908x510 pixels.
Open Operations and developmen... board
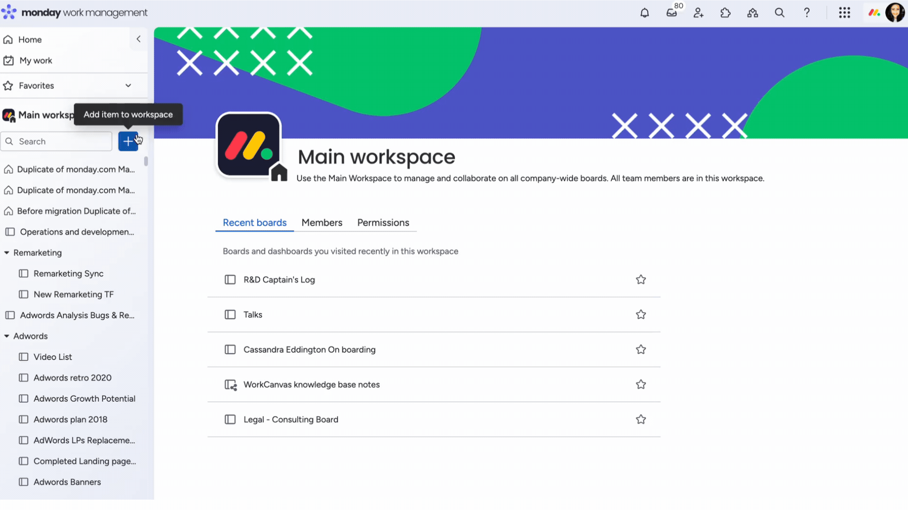pos(70,232)
